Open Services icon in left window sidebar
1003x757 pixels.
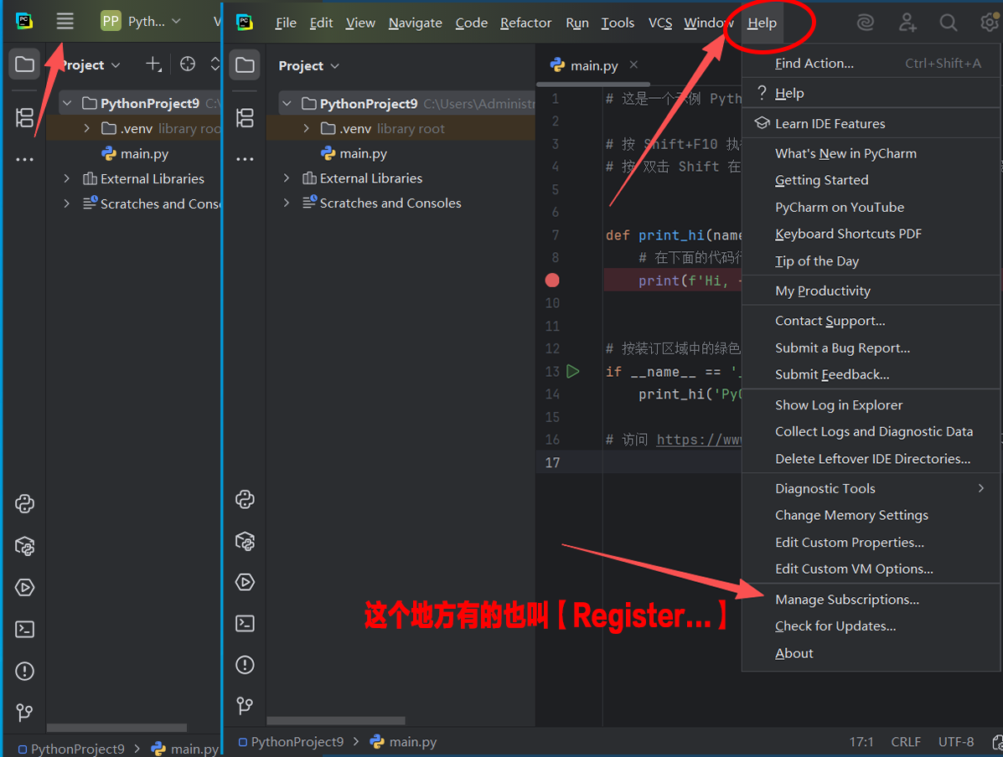(24, 588)
